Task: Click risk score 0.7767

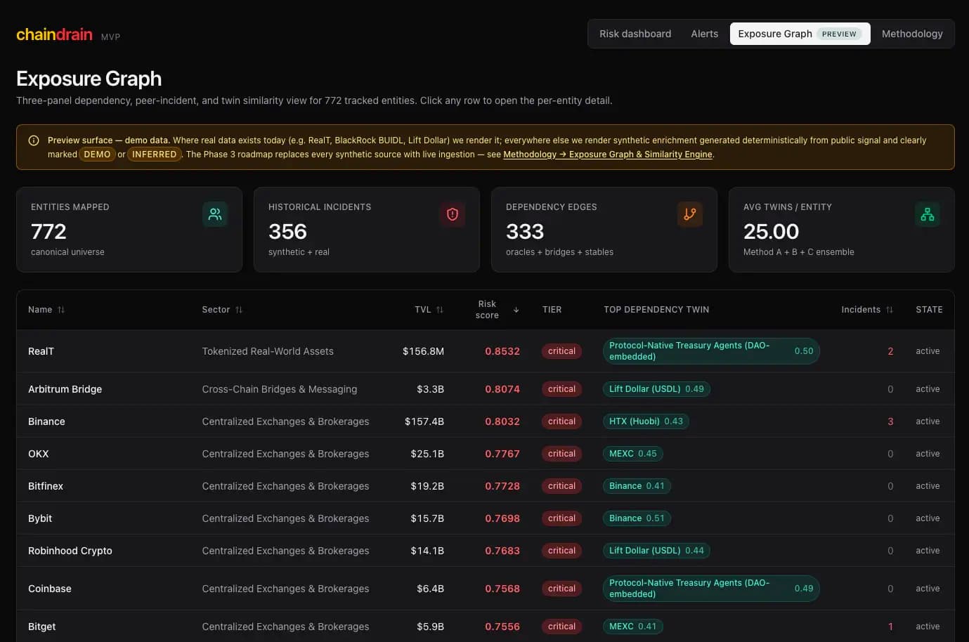Action: [x=502, y=454]
